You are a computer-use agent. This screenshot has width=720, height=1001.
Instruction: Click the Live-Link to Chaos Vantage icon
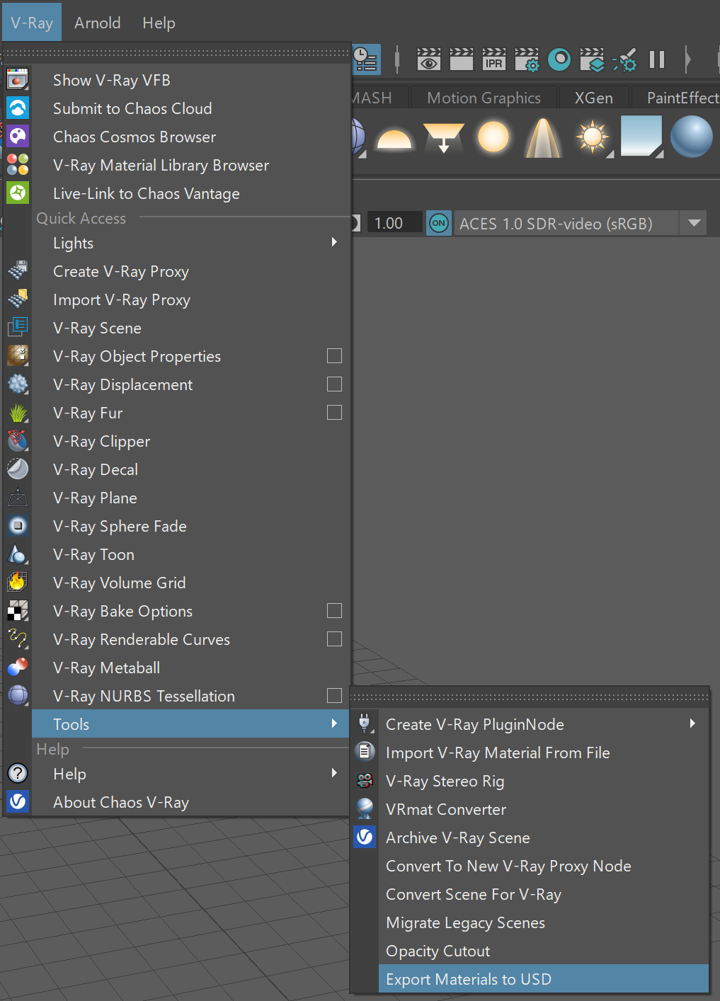pos(18,193)
